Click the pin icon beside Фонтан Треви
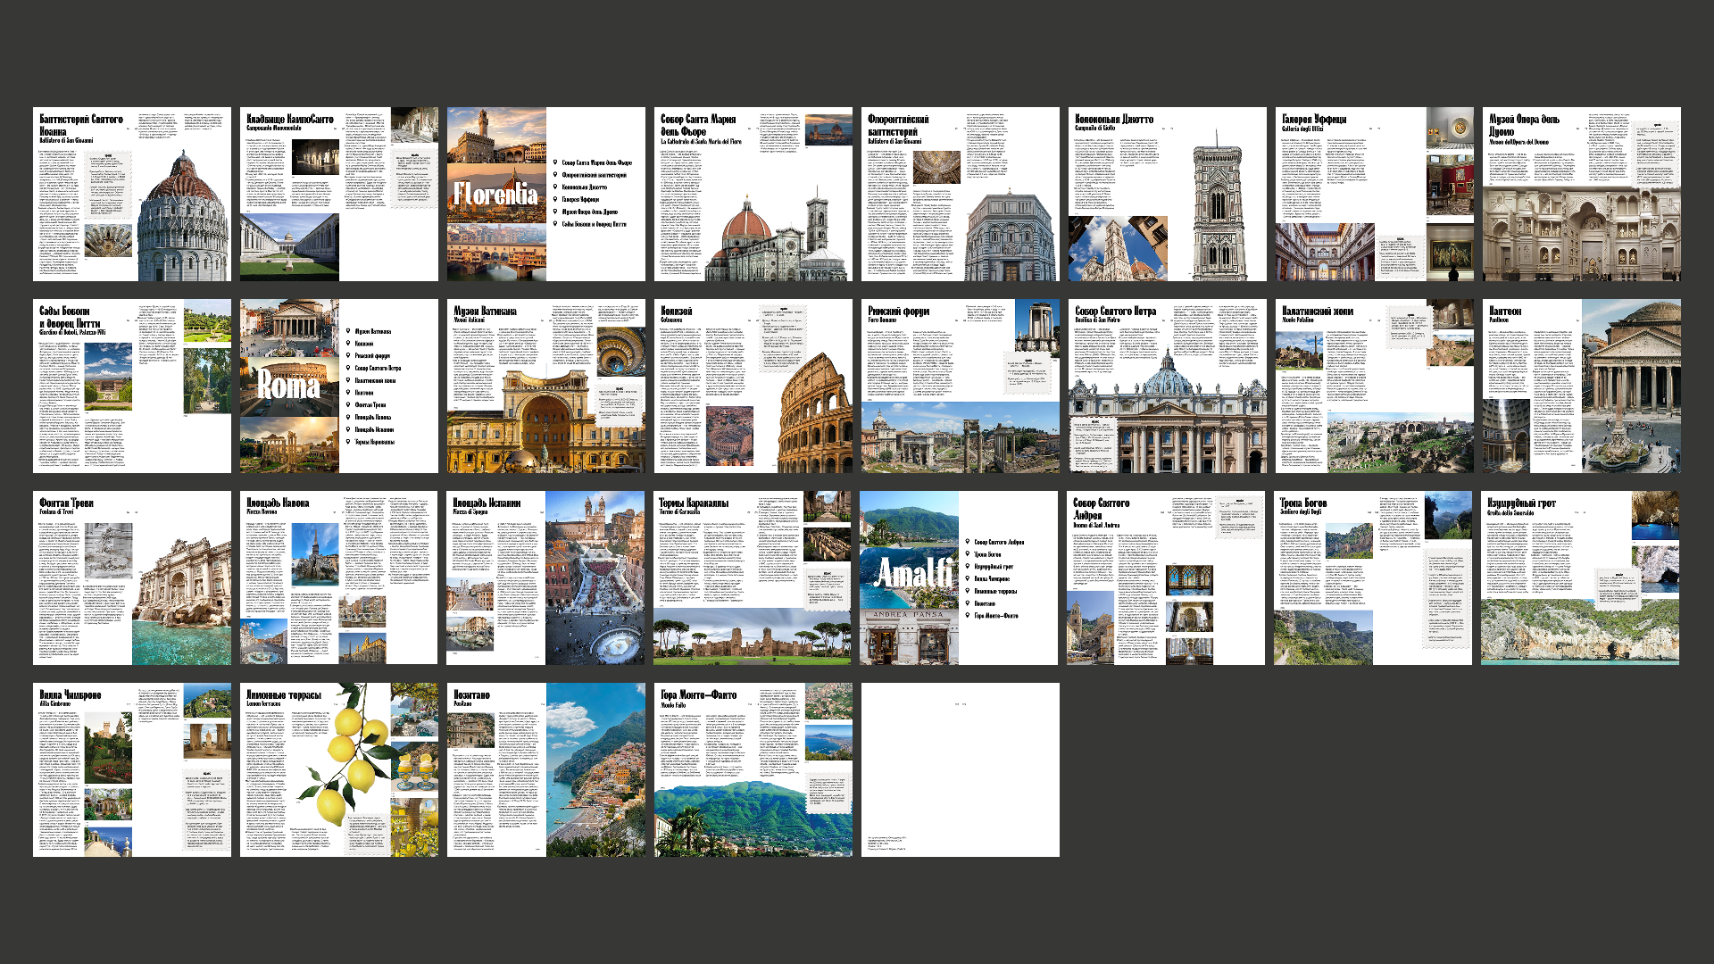1714x964 pixels. [x=348, y=404]
